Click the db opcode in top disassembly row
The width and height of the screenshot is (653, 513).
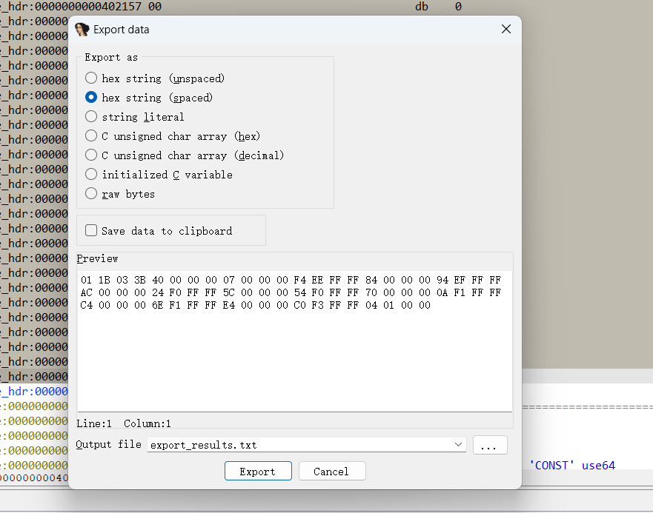(x=422, y=6)
